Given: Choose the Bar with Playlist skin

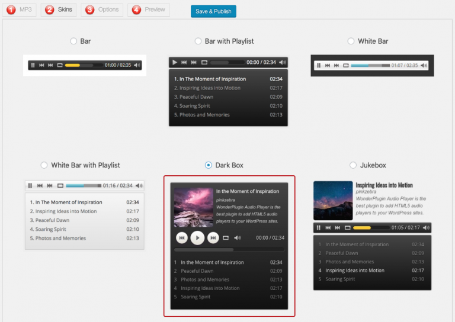Looking at the screenshot, I should tap(198, 41).
